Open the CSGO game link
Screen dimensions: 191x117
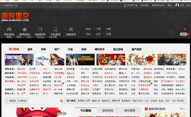(45, 69)
